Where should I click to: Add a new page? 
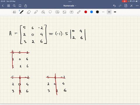tap(126, 6)
